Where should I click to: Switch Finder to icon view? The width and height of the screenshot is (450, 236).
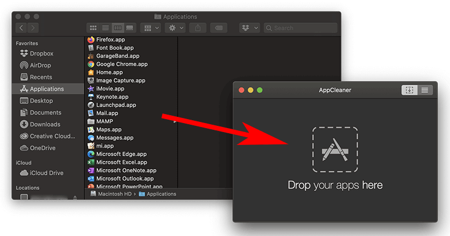tap(93, 28)
